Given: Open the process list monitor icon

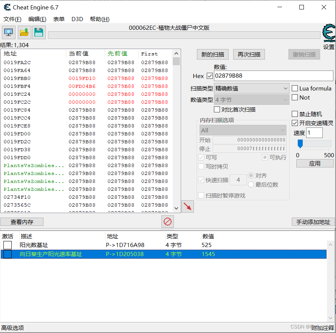Looking at the screenshot, I should click(9, 32).
